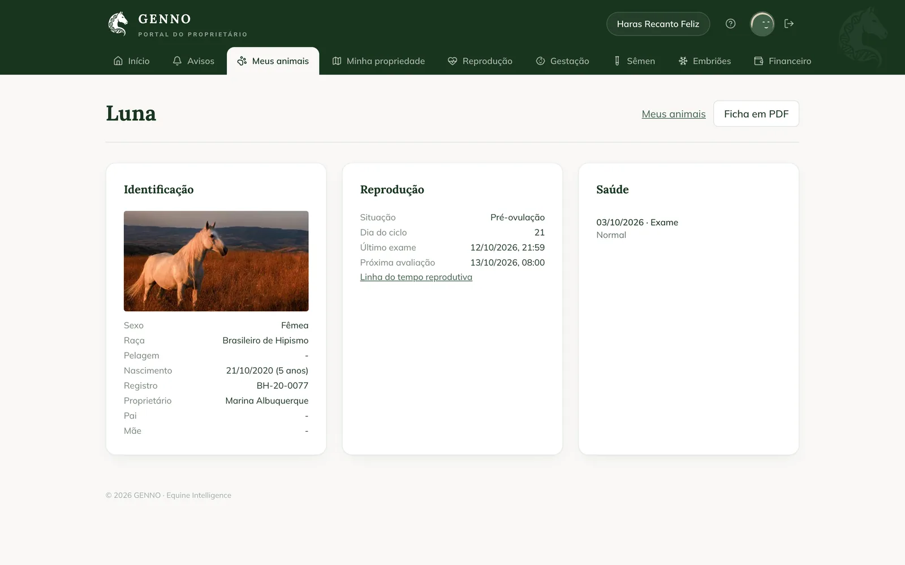Click the Normal exam result text
This screenshot has width=905, height=565.
(611, 235)
